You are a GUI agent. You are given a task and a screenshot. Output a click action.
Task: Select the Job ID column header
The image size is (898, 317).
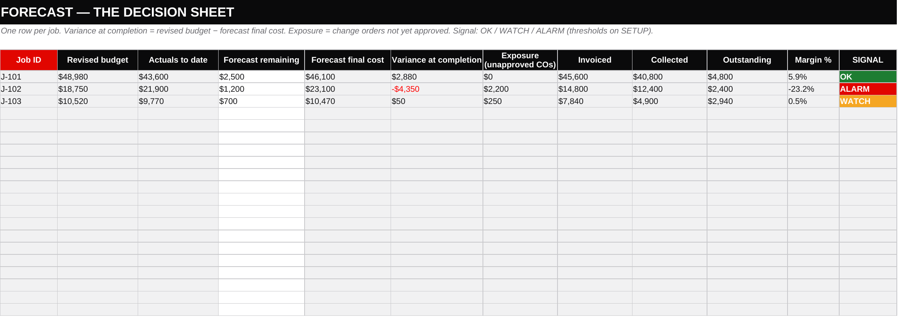tap(29, 60)
